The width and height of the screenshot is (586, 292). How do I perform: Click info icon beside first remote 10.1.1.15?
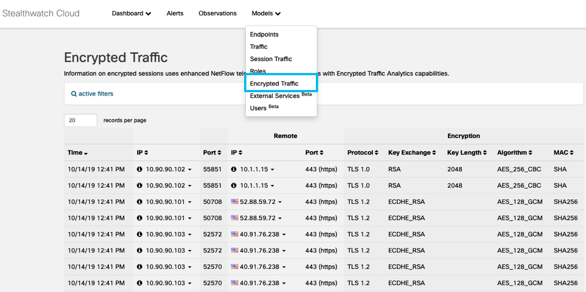(x=234, y=169)
